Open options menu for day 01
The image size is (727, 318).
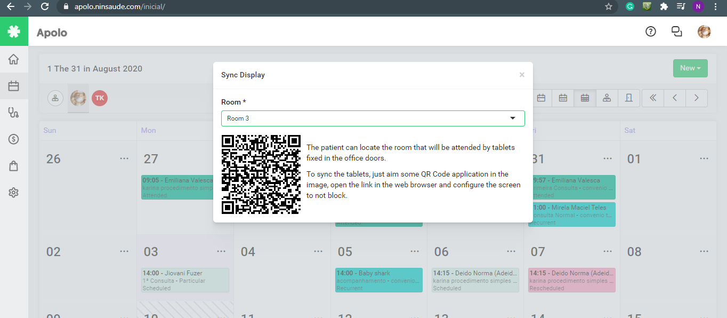[x=704, y=158]
